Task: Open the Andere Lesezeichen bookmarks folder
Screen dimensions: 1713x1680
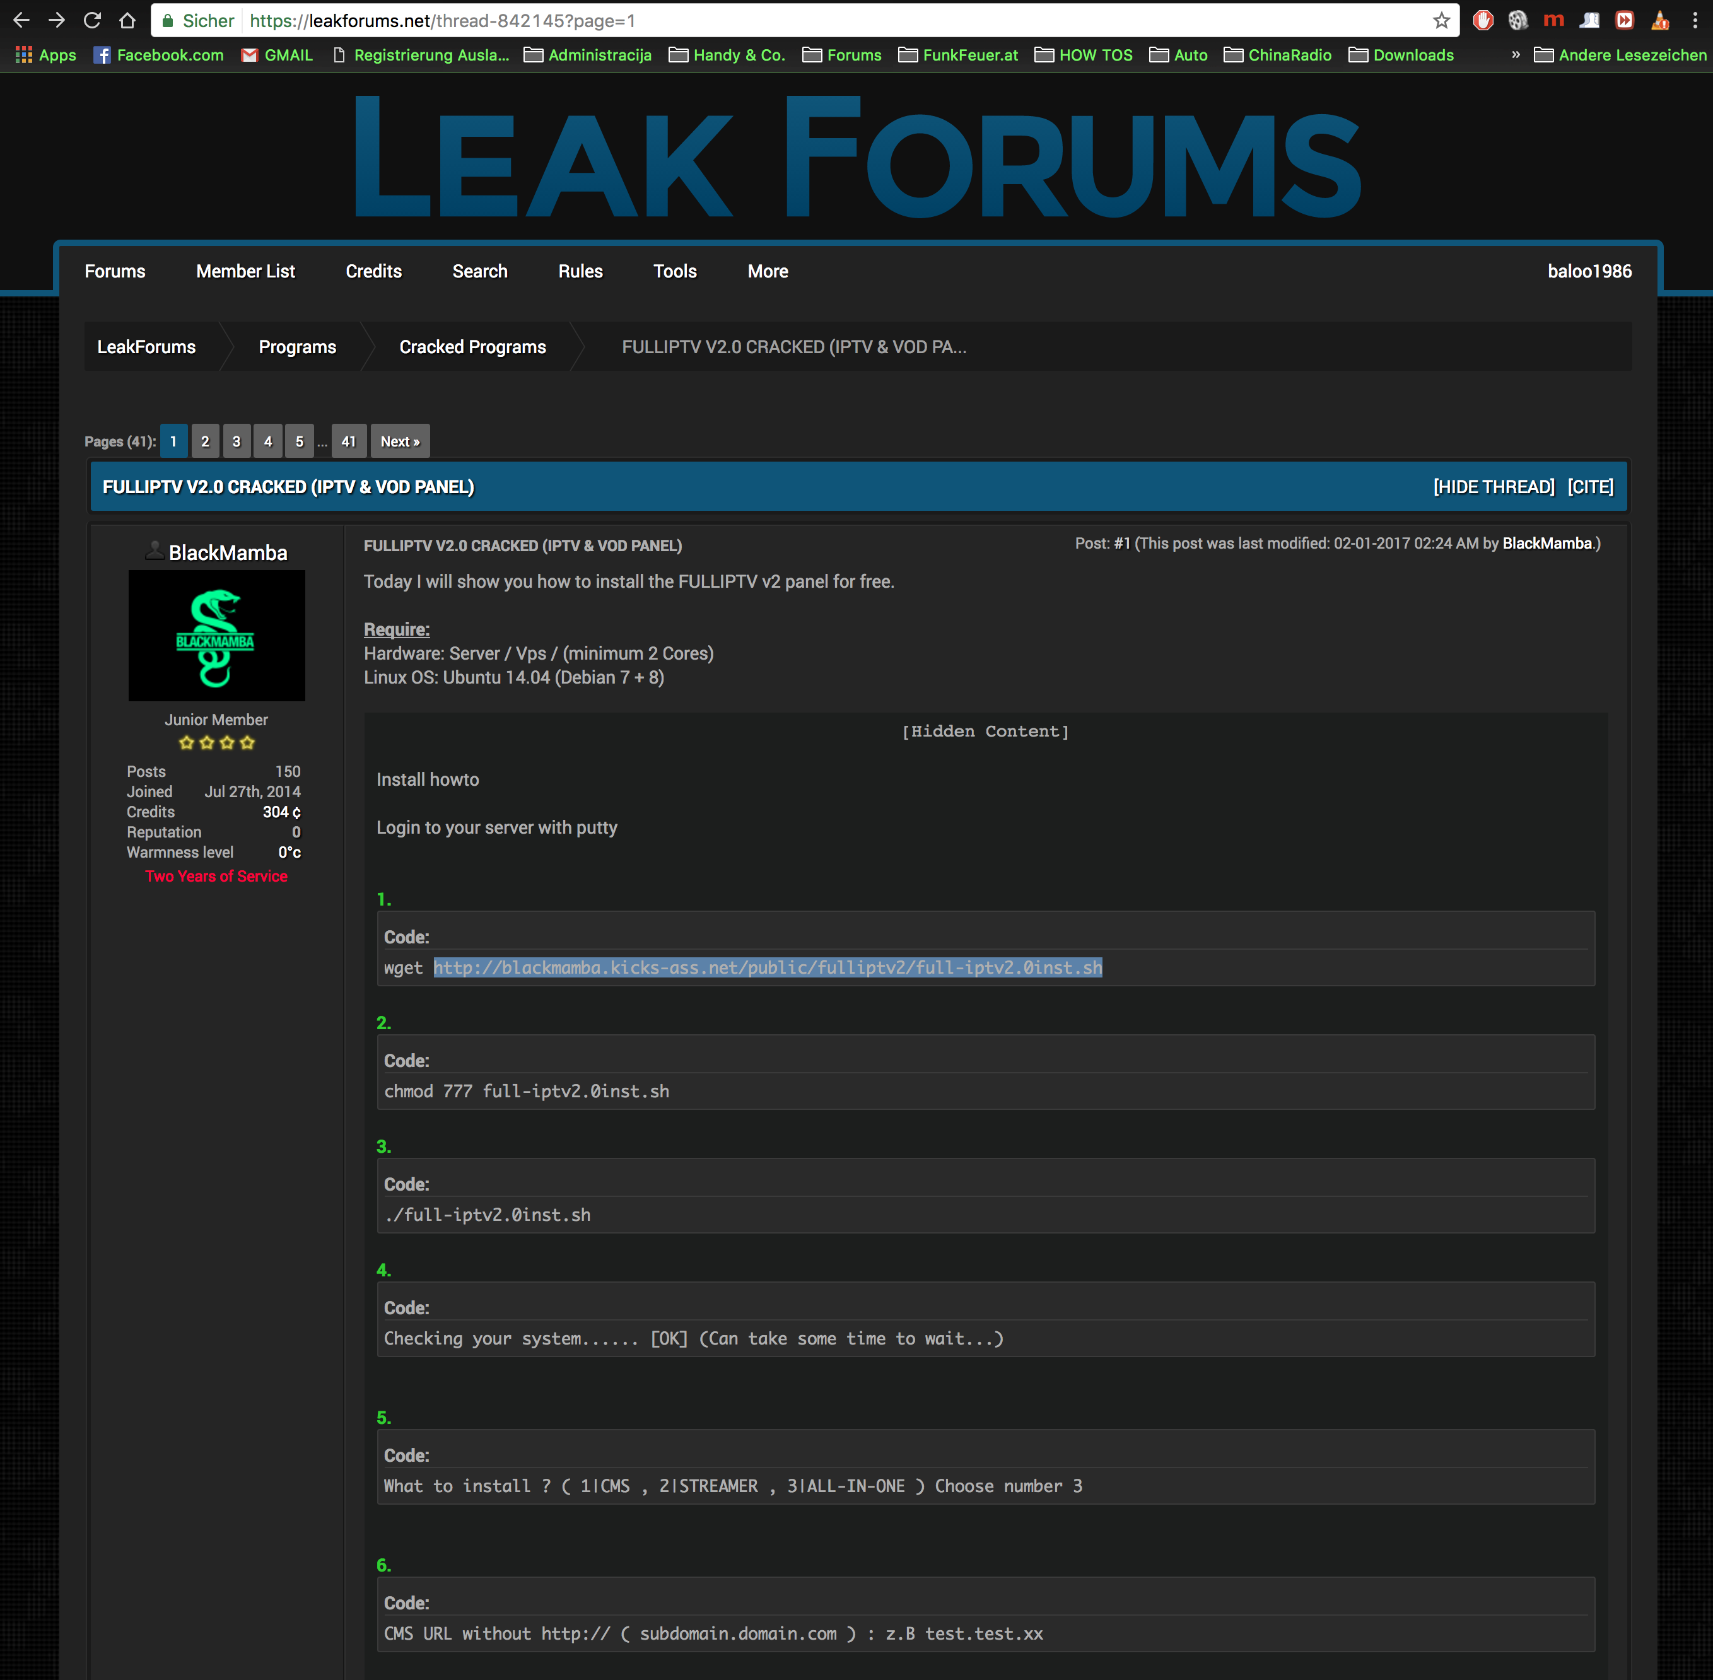Action: (1620, 55)
